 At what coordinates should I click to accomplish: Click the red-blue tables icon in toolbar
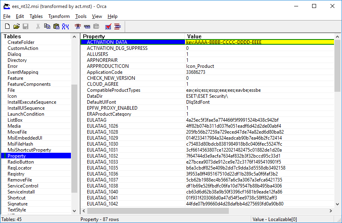pyautogui.click(x=118, y=26)
